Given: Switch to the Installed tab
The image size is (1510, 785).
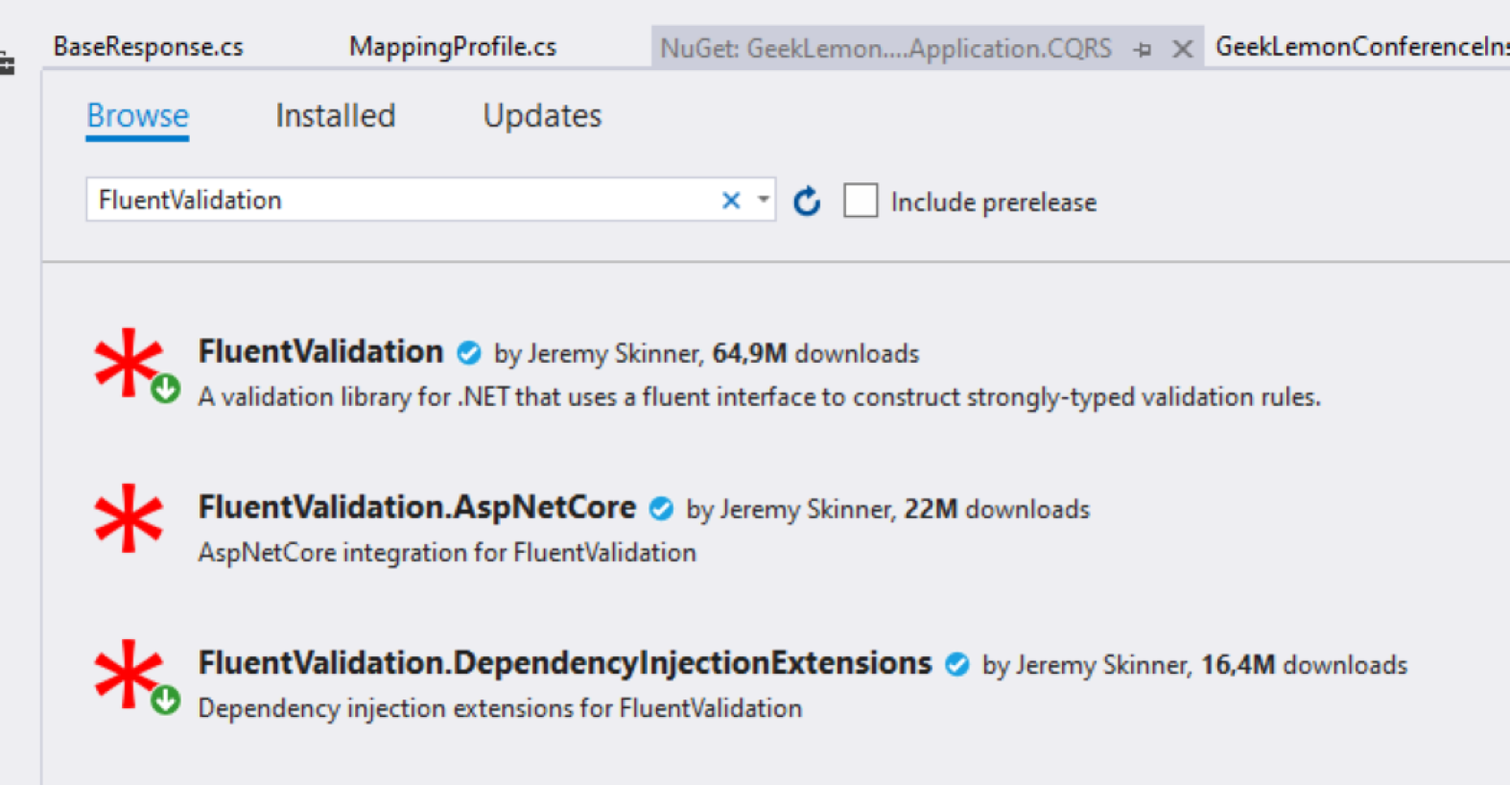Looking at the screenshot, I should 336,116.
